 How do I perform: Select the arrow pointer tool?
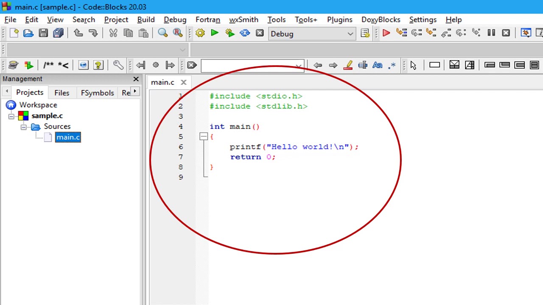pos(414,65)
